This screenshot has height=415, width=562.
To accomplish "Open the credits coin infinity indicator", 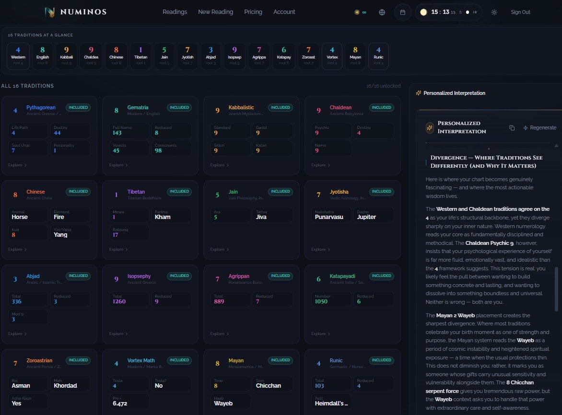I will pos(360,12).
